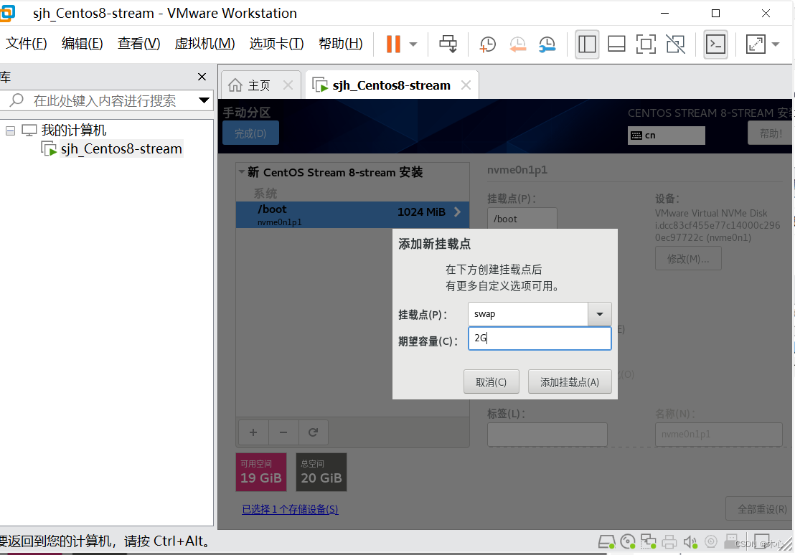Screen dimensions: 795x555
Task: Click 取消(C) in the mount point dialog
Action: pyautogui.click(x=491, y=381)
